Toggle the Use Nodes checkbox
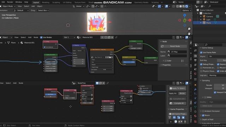This screenshot has width=226, height=127. coord(41,37)
